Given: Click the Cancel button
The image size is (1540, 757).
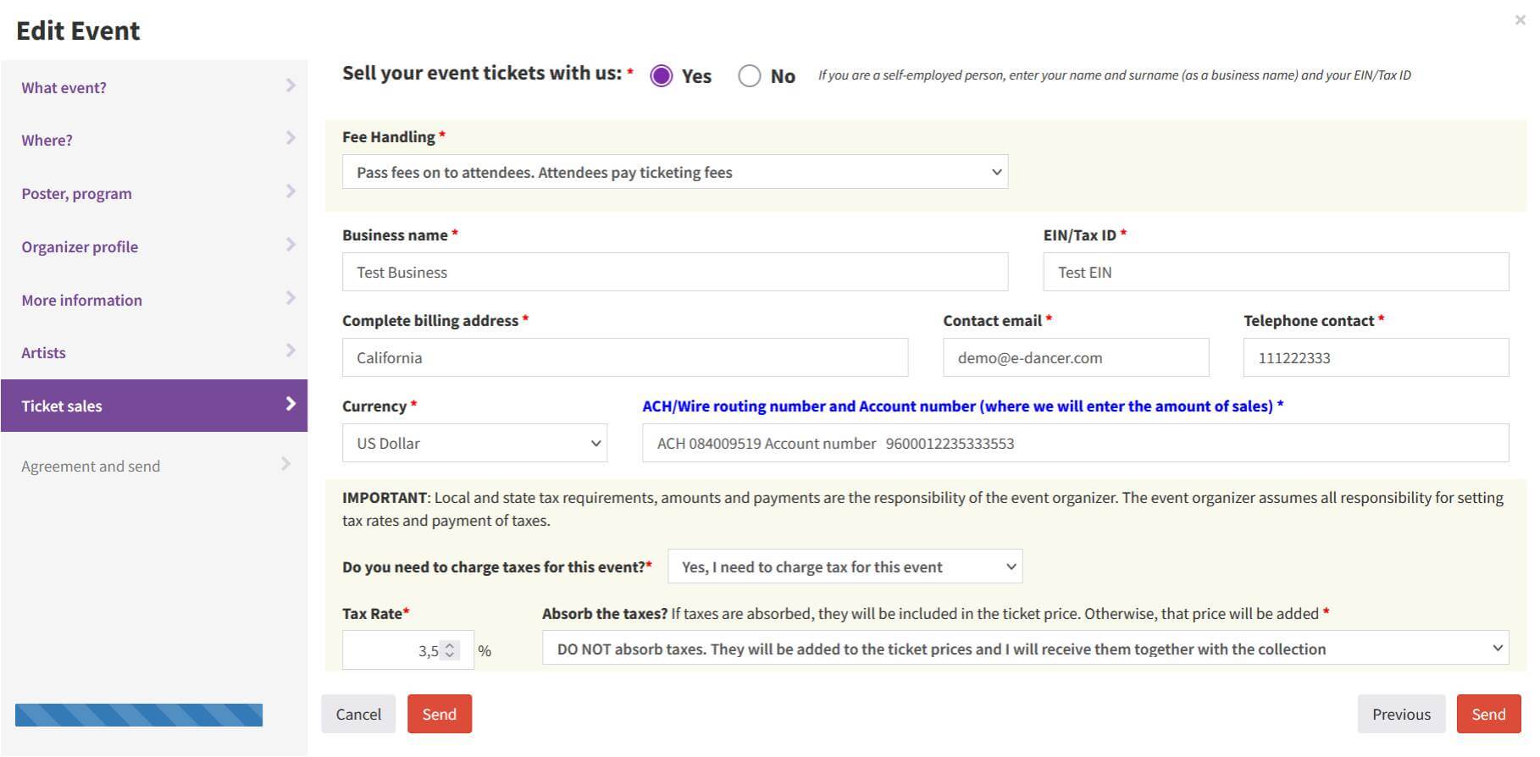Looking at the screenshot, I should tap(358, 714).
